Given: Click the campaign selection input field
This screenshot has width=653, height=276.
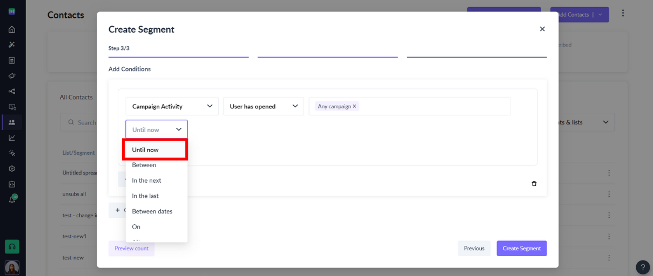Looking at the screenshot, I should tap(409, 106).
